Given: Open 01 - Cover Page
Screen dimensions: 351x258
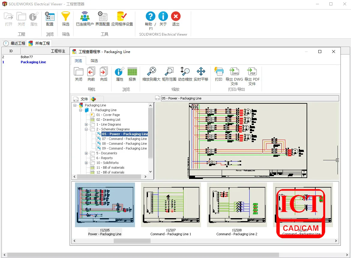Looking at the screenshot, I should (108, 115).
